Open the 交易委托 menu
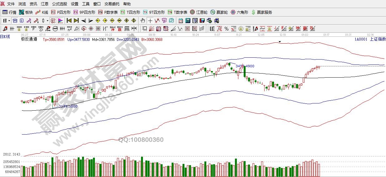 point(112,4)
